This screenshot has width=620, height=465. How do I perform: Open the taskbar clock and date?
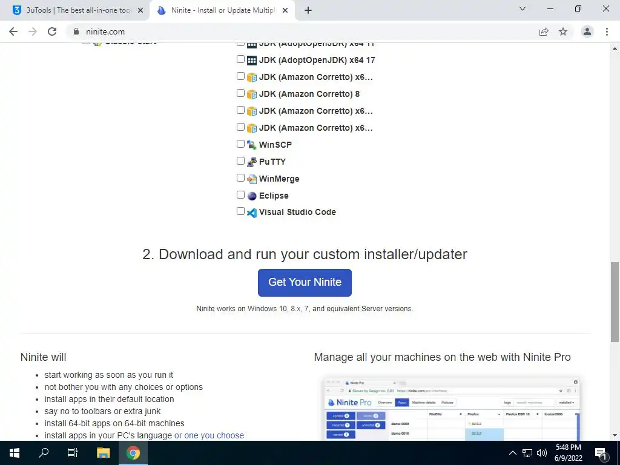click(568, 453)
